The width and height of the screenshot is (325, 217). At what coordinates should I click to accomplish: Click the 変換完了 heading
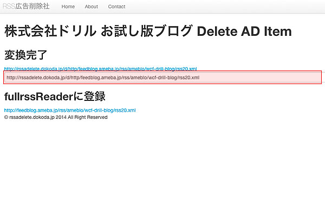point(25,55)
